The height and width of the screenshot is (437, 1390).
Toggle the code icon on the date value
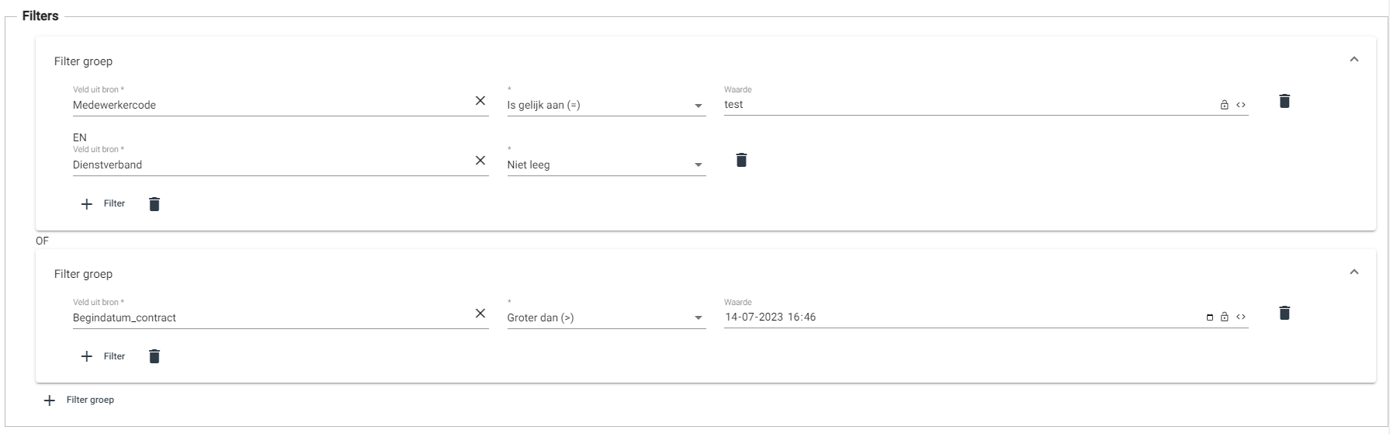[1241, 317]
